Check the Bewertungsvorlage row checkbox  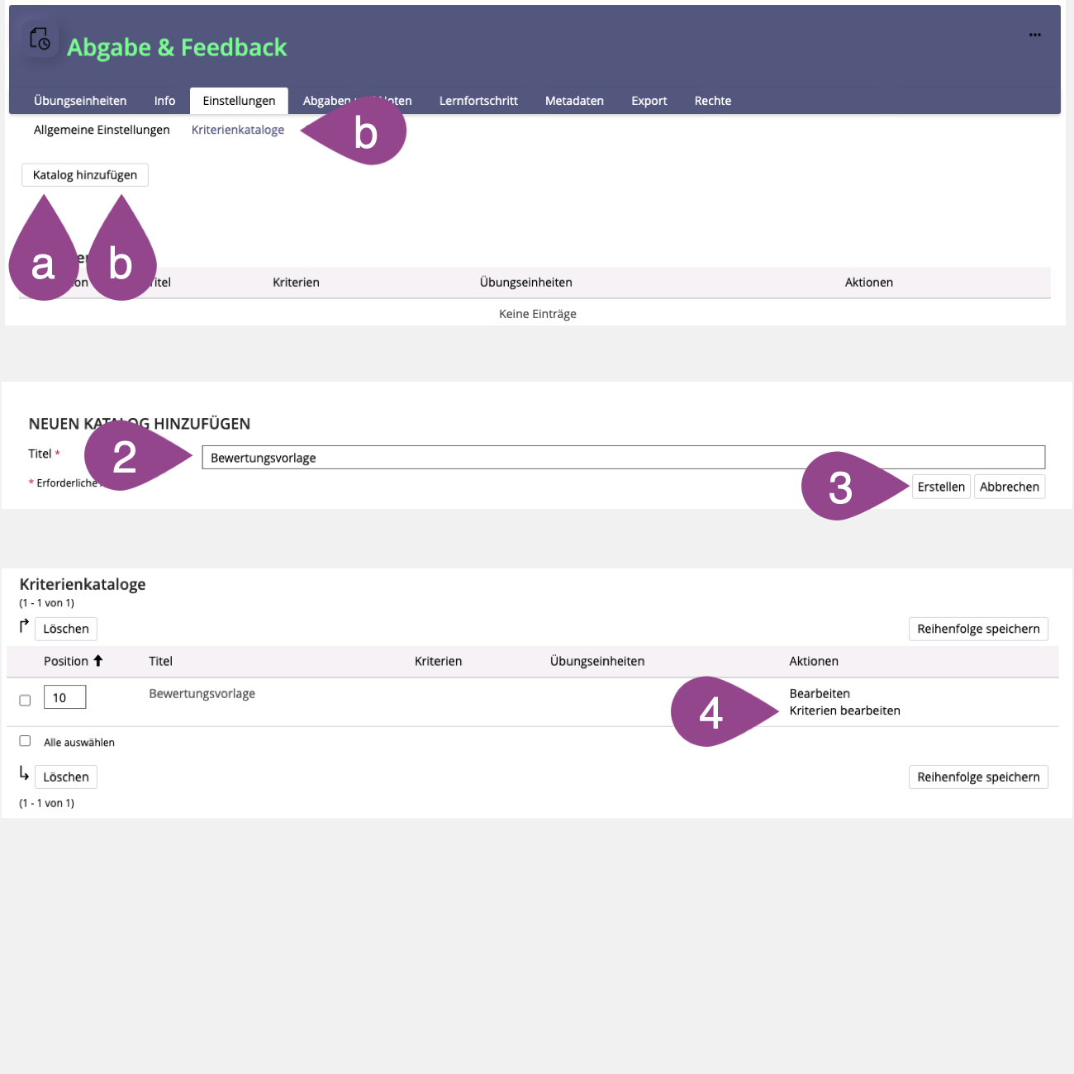25,700
